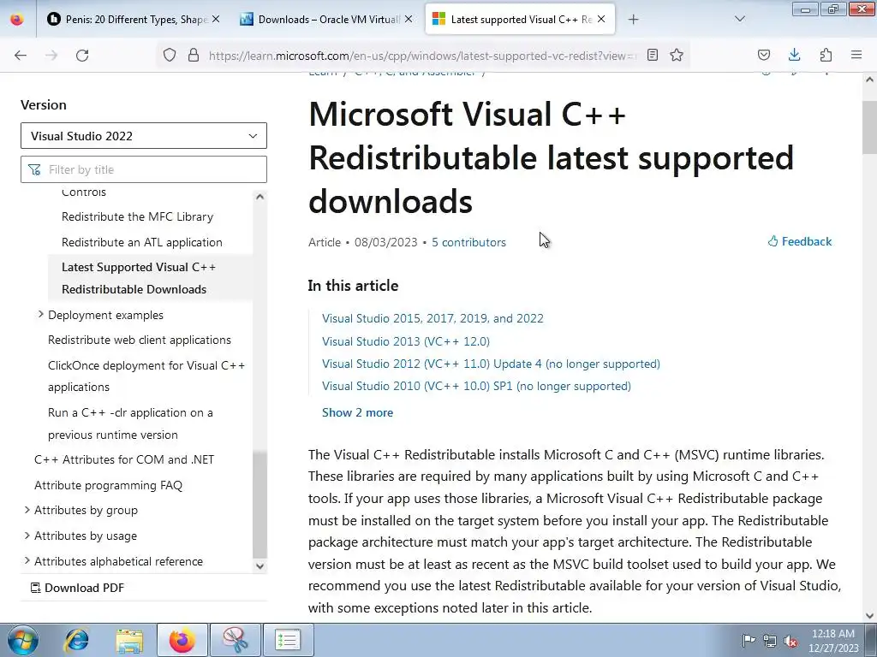Click sidebar tree scroll-up arrow
877x657 pixels.
click(x=260, y=197)
